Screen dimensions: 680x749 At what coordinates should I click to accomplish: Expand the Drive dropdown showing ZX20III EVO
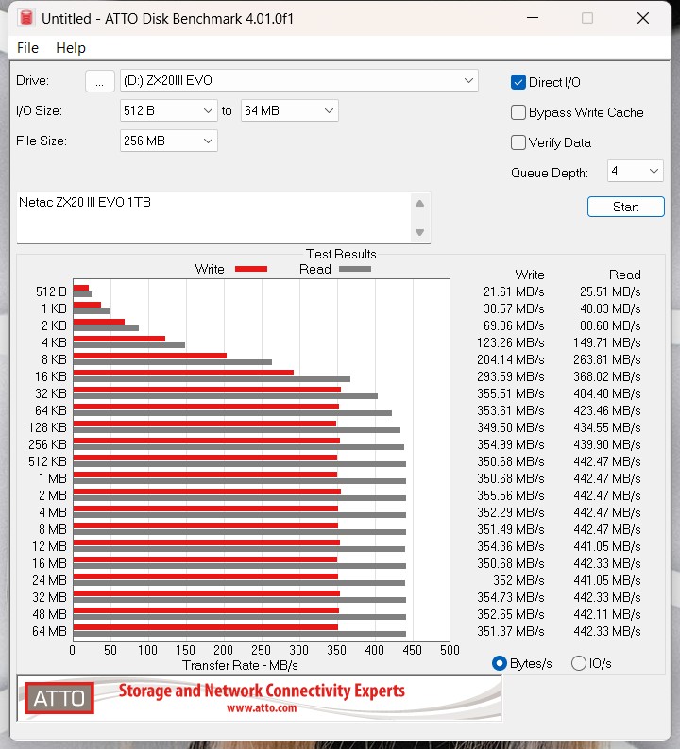(x=298, y=80)
